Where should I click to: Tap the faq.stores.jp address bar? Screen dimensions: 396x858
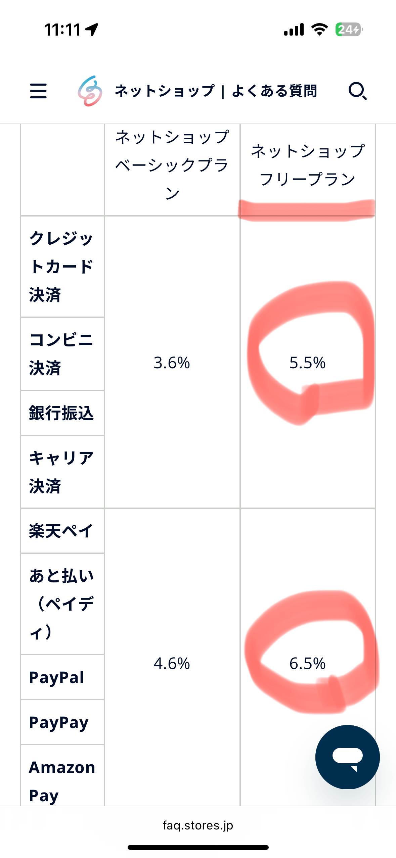pos(198,825)
